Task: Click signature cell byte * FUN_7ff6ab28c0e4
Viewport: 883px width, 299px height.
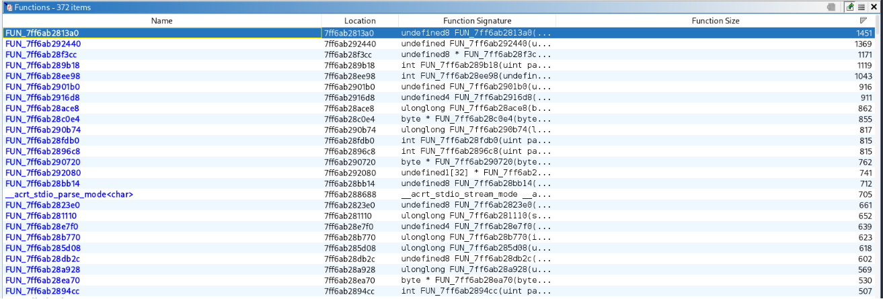Action: 477,119
